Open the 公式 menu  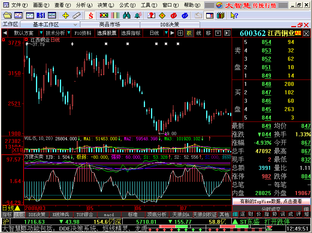coord(127,5)
